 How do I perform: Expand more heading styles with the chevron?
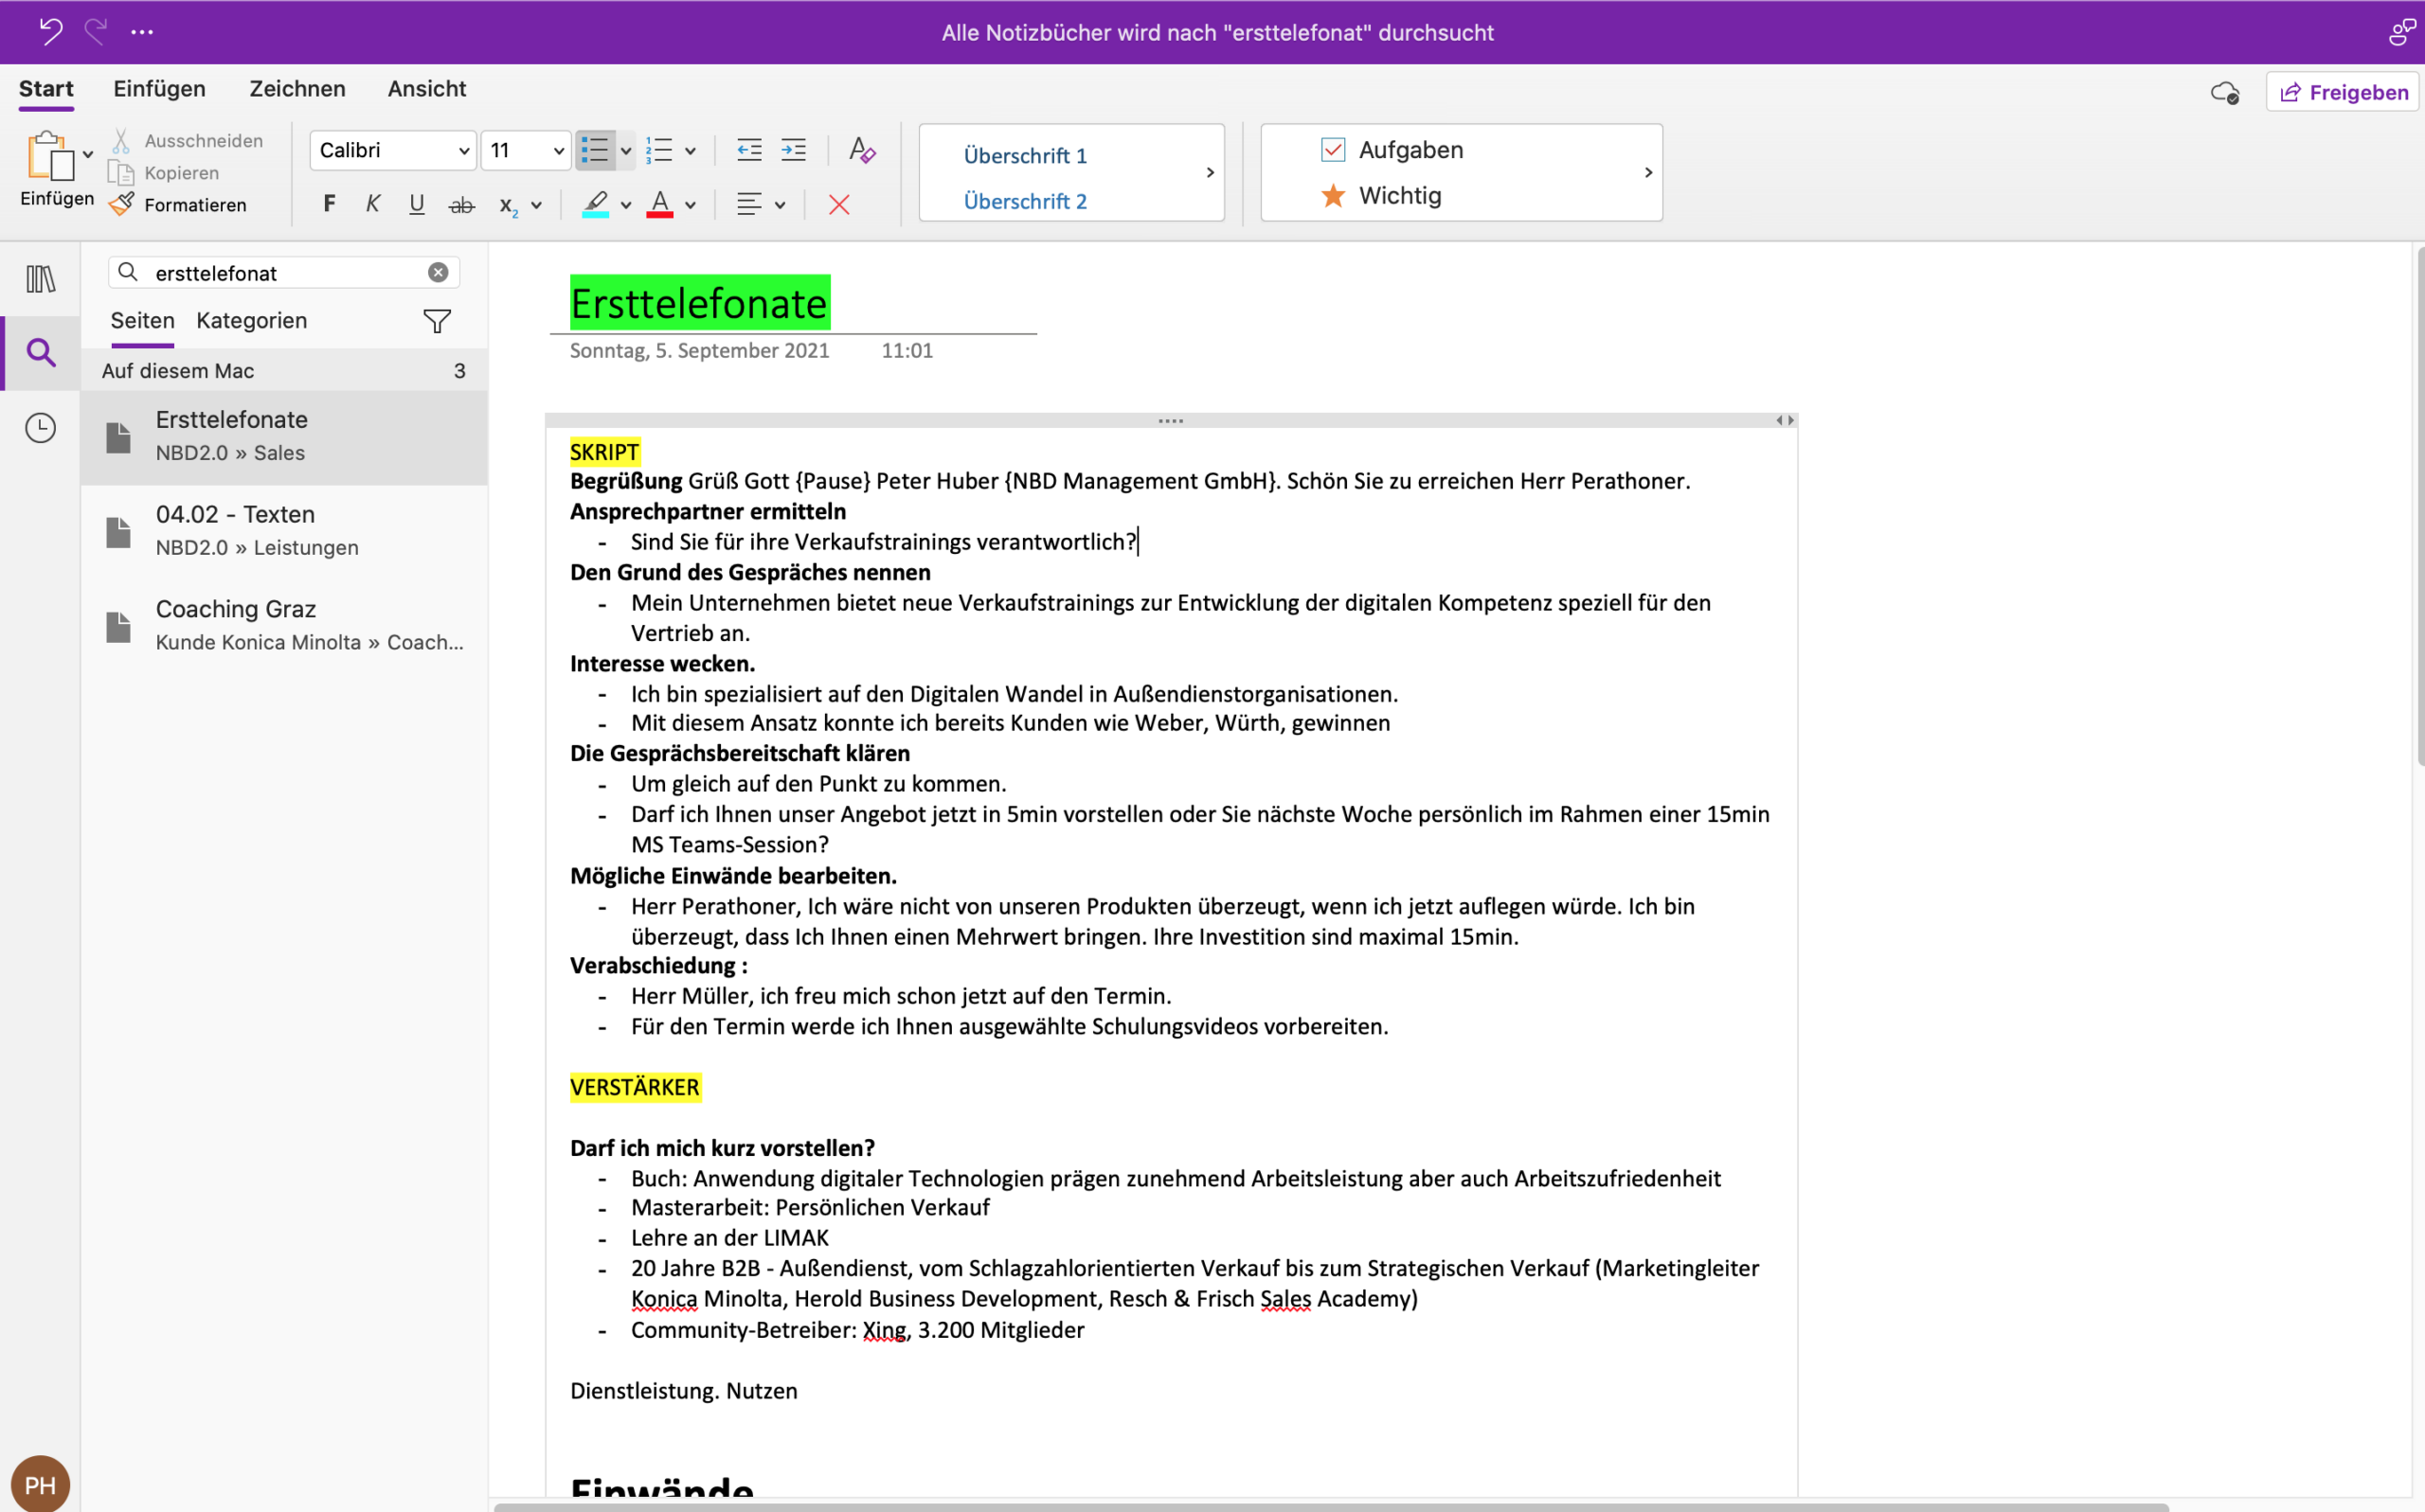click(x=1209, y=171)
